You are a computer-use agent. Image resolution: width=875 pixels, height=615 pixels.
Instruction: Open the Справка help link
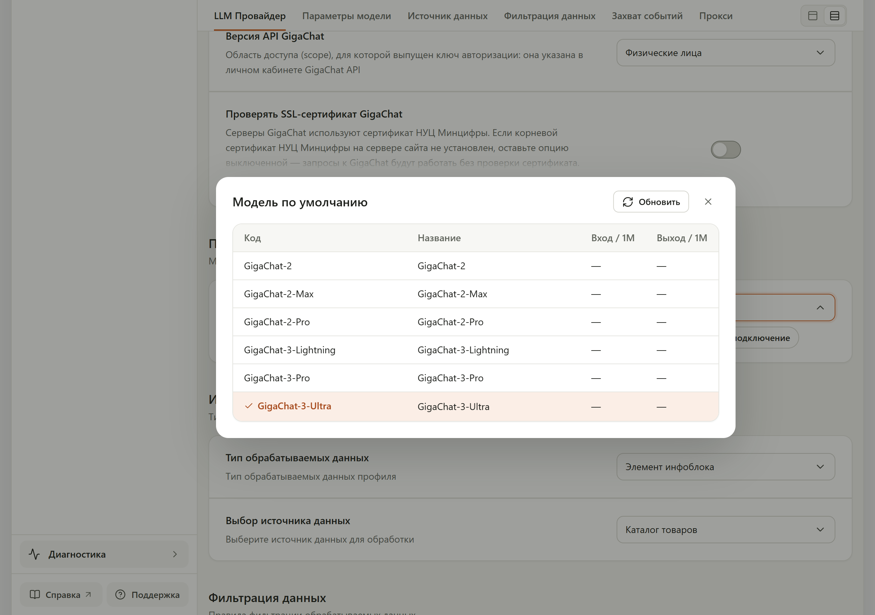pyautogui.click(x=61, y=594)
